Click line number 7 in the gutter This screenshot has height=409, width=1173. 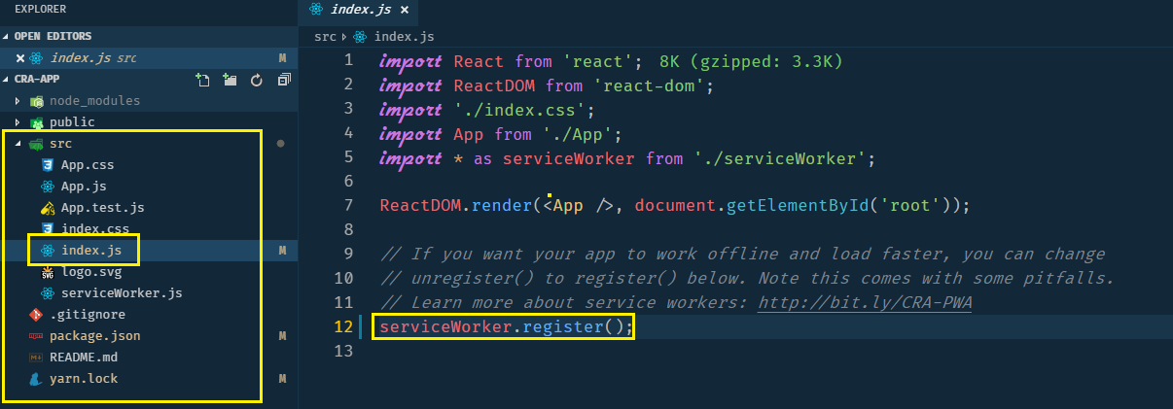pyautogui.click(x=349, y=205)
